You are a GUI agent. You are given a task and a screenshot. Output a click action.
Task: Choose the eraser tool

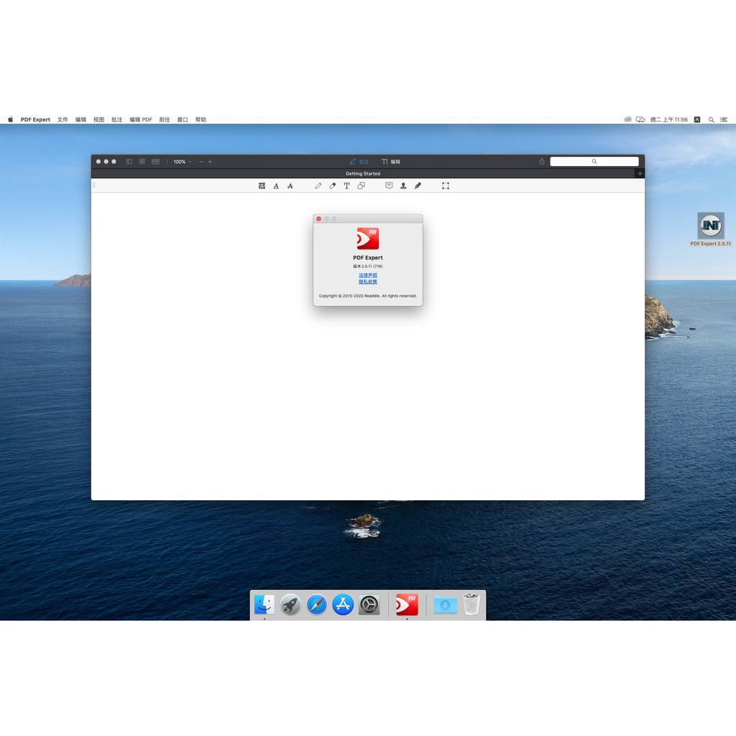tap(332, 185)
